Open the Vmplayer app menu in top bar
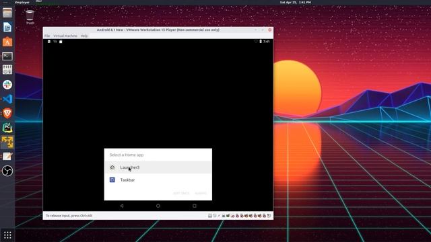Screen dimensions: 431x242 coord(22,2)
